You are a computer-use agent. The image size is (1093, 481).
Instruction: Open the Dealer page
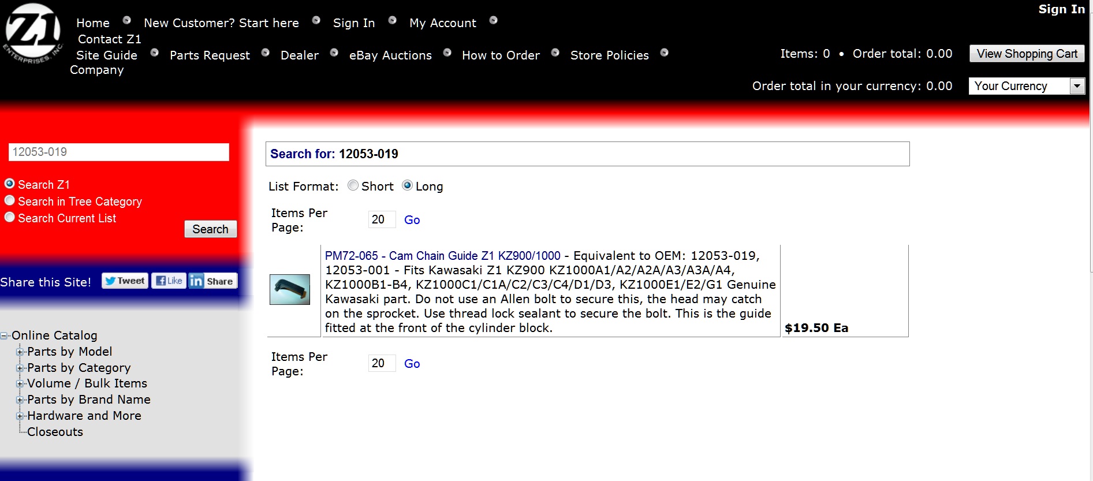300,55
